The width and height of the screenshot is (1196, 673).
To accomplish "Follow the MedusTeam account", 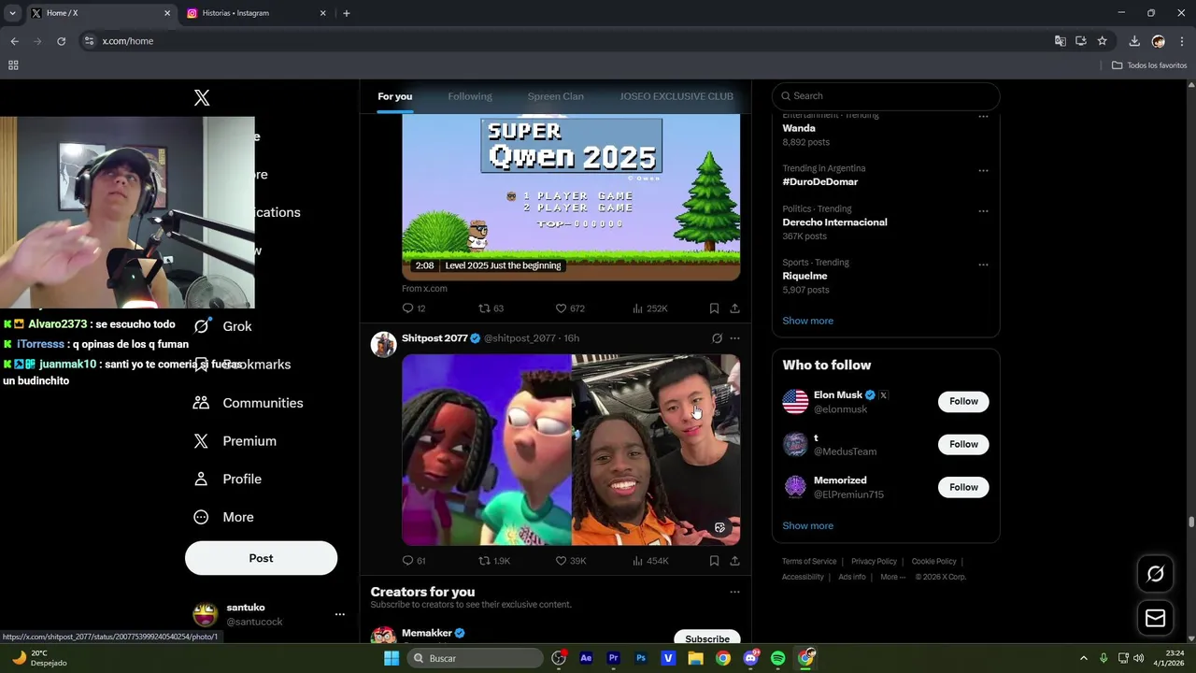I will point(963,445).
